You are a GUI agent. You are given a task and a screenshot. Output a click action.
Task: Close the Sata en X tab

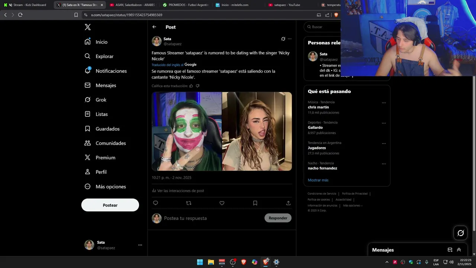pos(102,5)
